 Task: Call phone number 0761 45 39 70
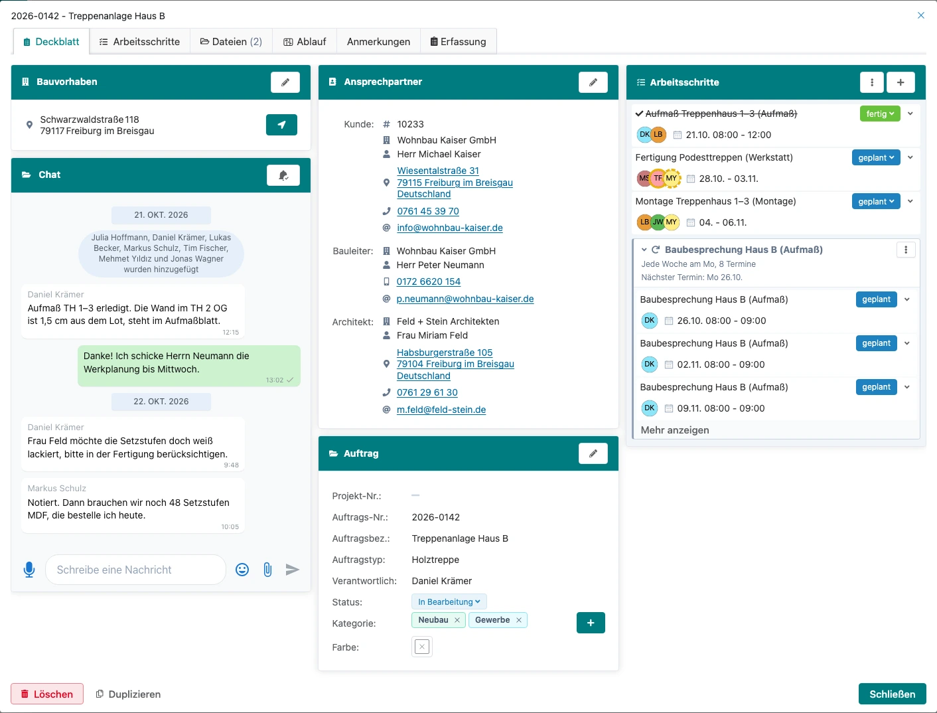tap(428, 211)
